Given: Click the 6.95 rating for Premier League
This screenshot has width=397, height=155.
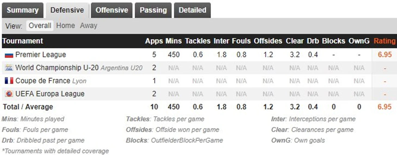Looking at the screenshot, I should coord(384,55).
